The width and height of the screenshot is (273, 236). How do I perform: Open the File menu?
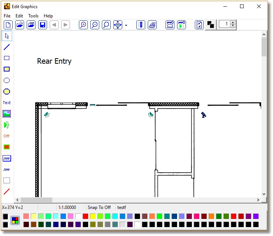(7, 16)
